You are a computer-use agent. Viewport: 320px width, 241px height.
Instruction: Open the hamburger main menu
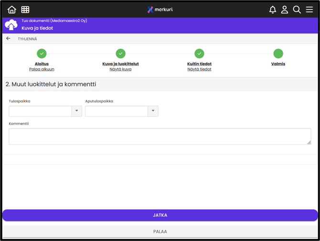click(x=309, y=10)
